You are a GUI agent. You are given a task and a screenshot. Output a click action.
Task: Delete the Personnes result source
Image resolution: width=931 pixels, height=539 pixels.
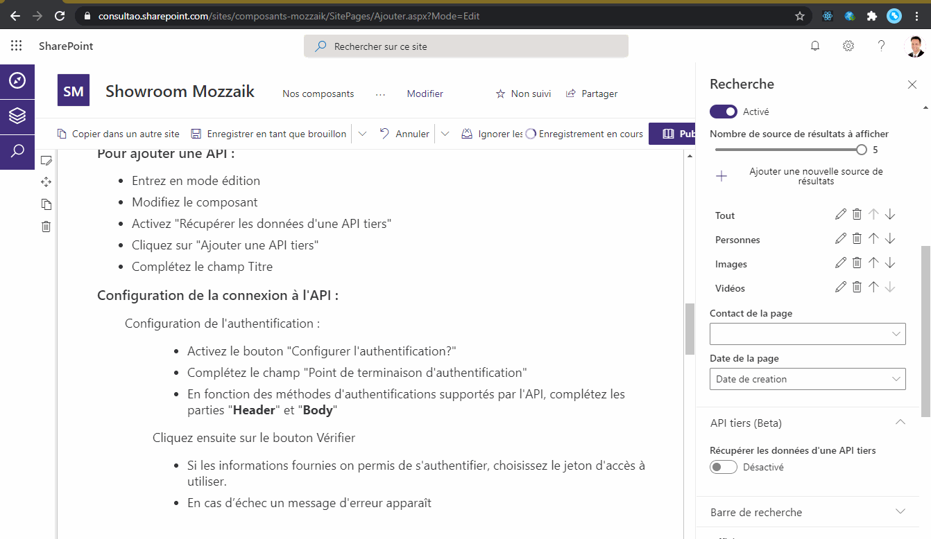(x=857, y=239)
